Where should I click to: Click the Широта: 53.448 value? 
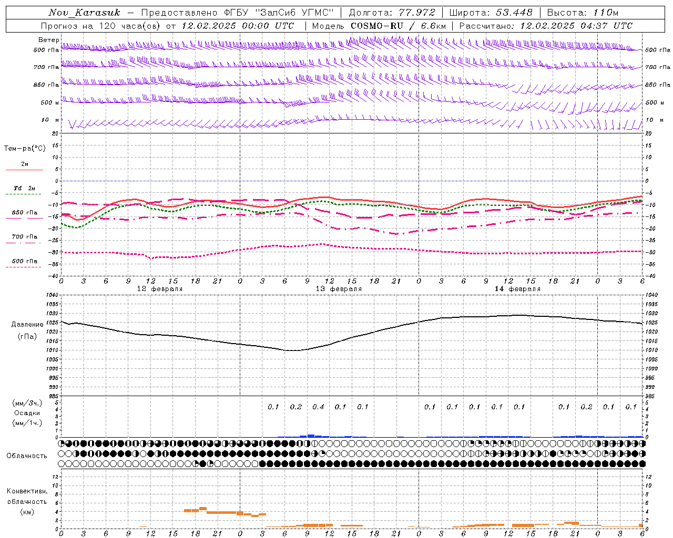point(491,13)
